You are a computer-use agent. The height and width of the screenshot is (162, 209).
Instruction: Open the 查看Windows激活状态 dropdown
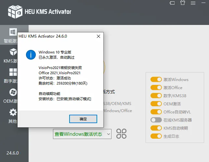point(82,134)
